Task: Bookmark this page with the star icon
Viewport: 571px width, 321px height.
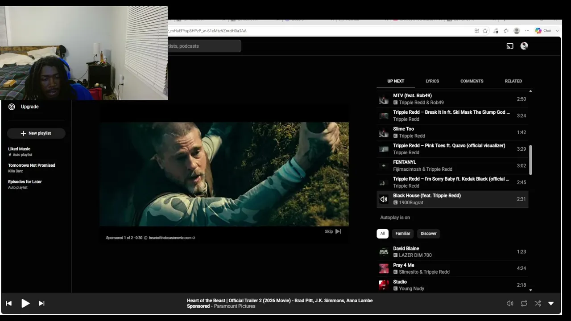Action: (x=485, y=31)
